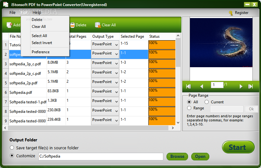Click the page range text field
This screenshot has height=168, width=261.
tap(227, 109)
